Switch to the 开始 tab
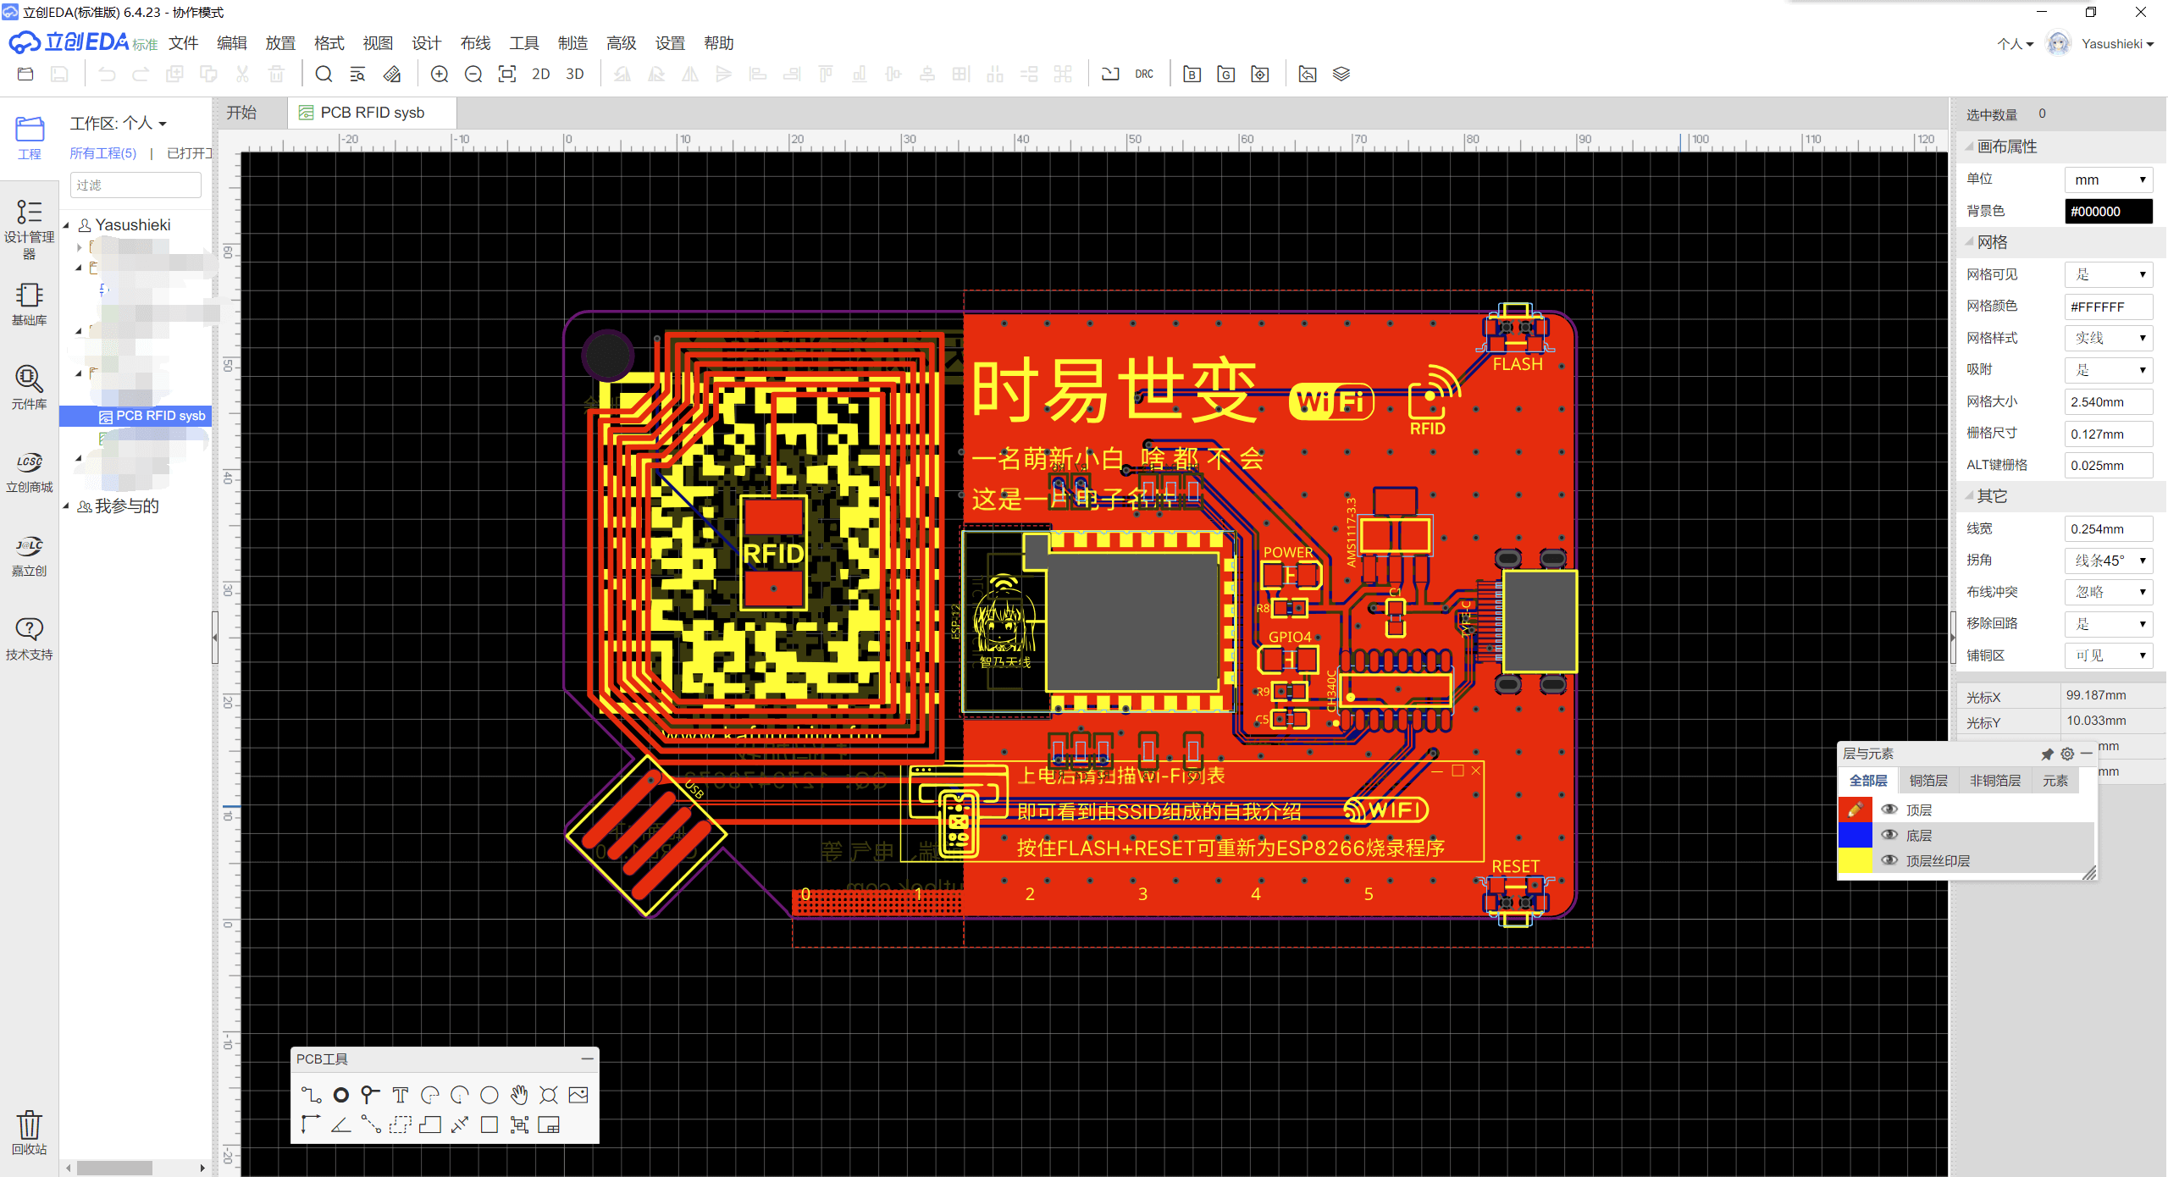This screenshot has width=2168, height=1177. (242, 113)
